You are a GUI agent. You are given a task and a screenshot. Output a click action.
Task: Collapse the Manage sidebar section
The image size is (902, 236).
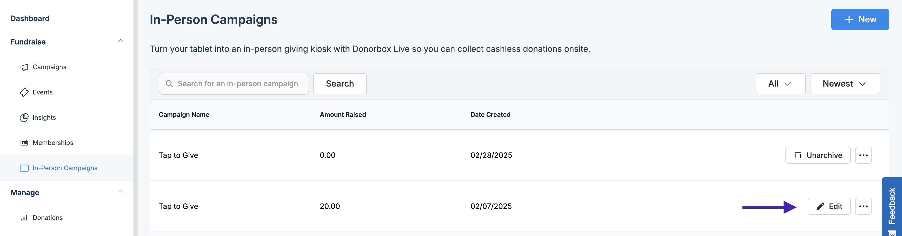click(x=121, y=191)
